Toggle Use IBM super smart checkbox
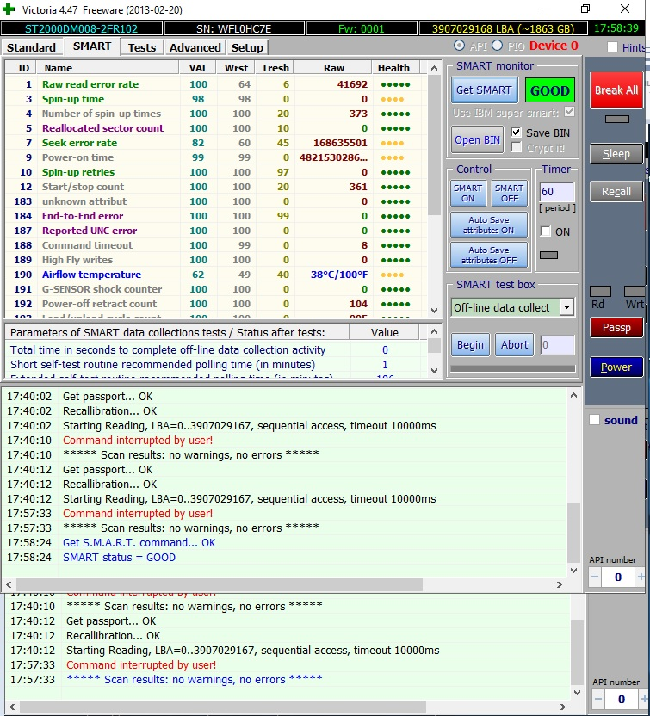 (x=569, y=112)
